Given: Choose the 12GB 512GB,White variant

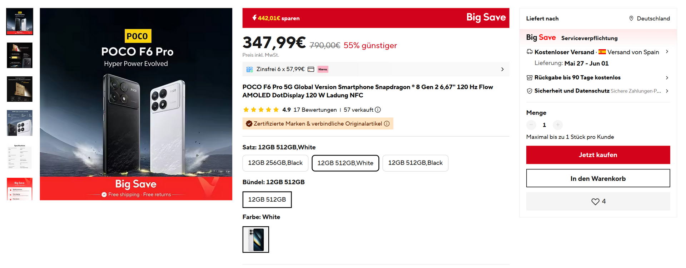Looking at the screenshot, I should (x=345, y=163).
